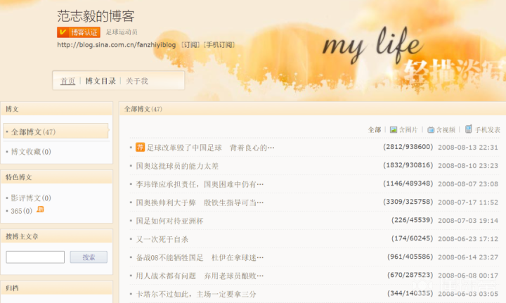This screenshot has width=506, height=303.
Task: Go to the 关于我 tab
Action: pyautogui.click(x=137, y=81)
